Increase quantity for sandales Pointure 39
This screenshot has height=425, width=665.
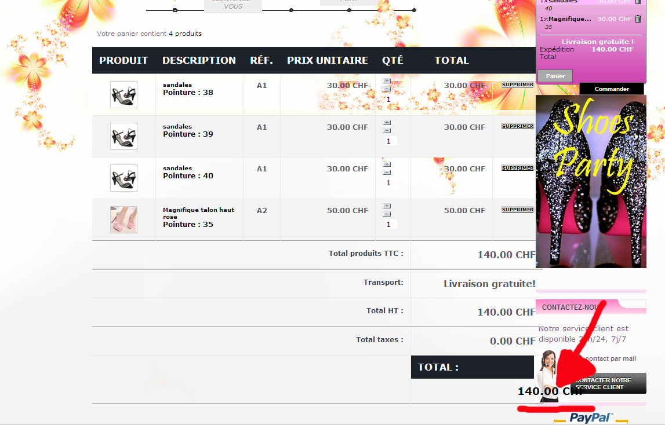(387, 122)
